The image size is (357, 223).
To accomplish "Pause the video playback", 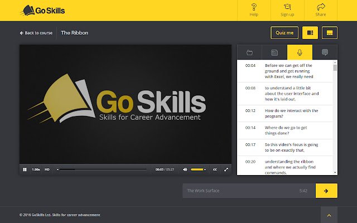I will tap(25, 169).
